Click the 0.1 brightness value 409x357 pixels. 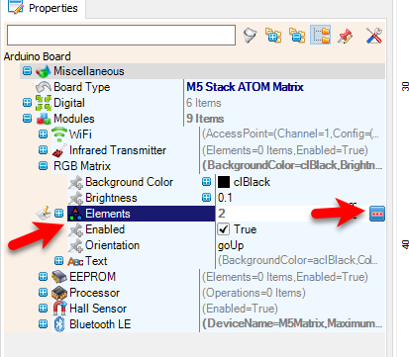point(225,198)
